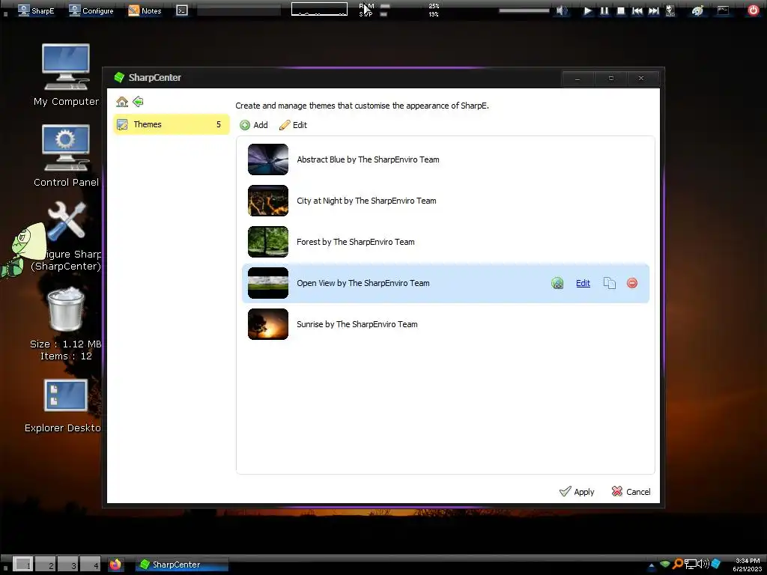Start media playback with the Play button
The height and width of the screenshot is (575, 767).
click(587, 10)
